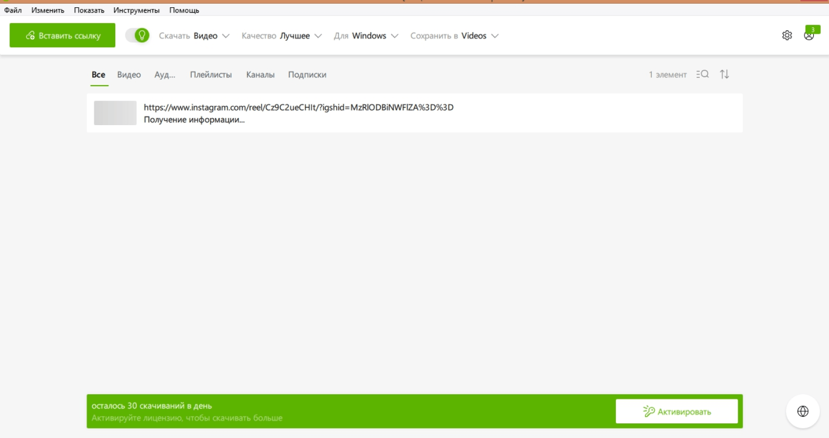Expand the Скачать Видео dropdown
Image resolution: width=829 pixels, height=438 pixels.
[194, 36]
